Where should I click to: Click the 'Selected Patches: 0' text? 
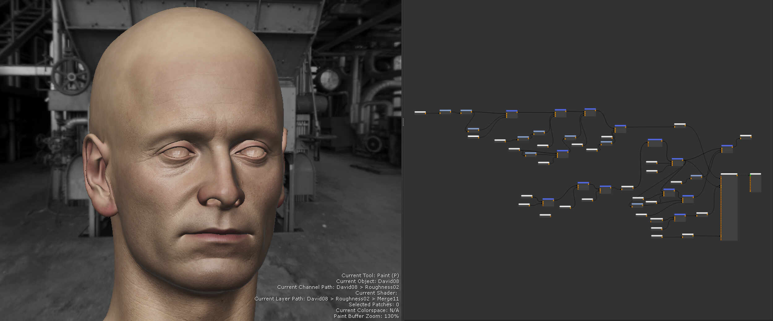(x=374, y=305)
